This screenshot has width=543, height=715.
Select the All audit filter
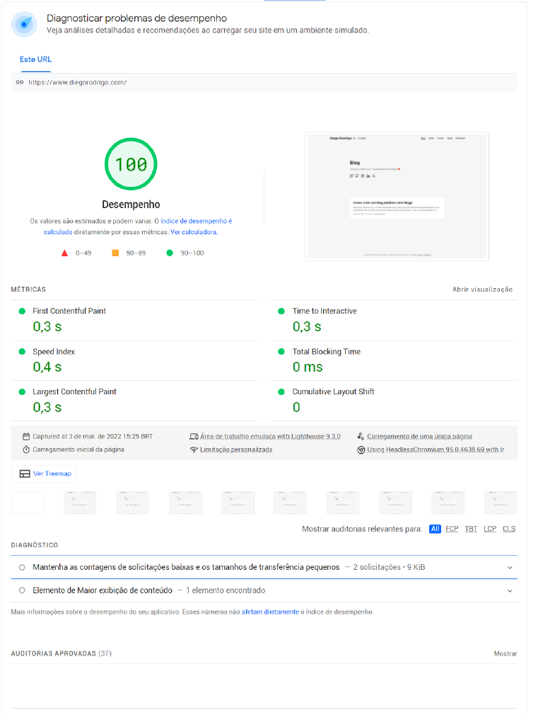pos(435,529)
